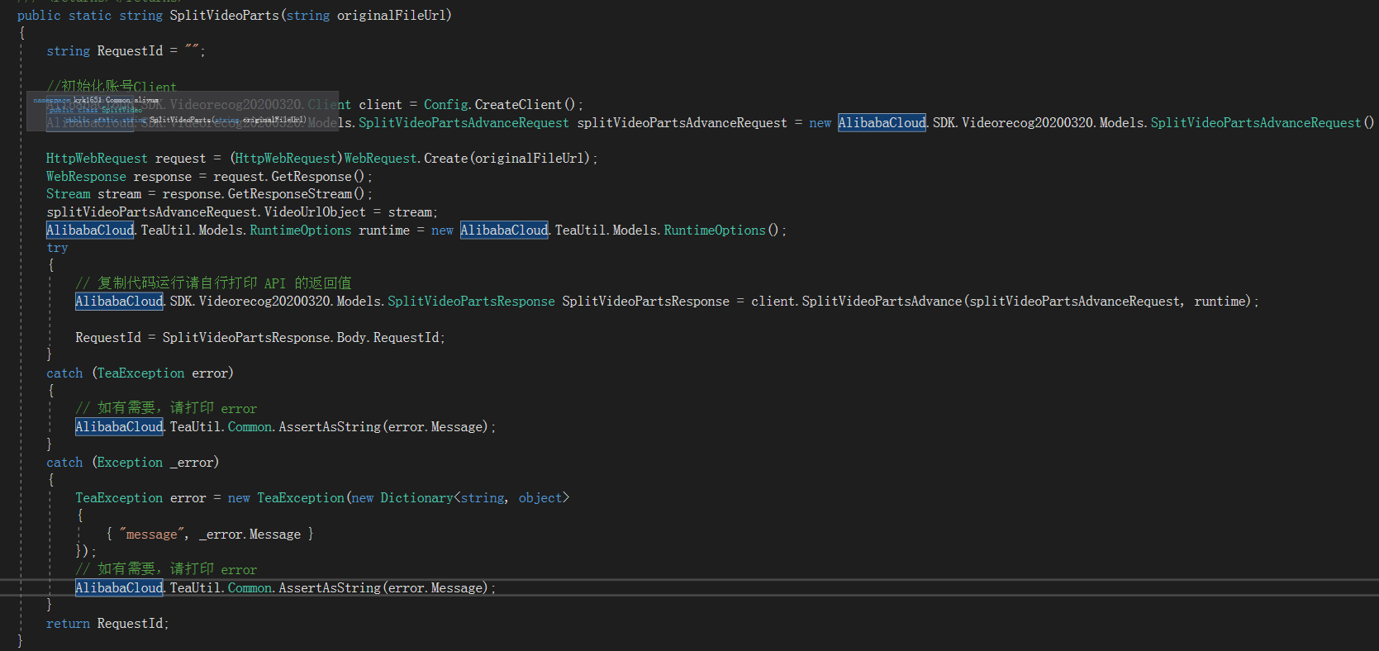Viewport: 1379px width, 651px height.
Task: Click the CreateClient method call
Action: (x=519, y=105)
